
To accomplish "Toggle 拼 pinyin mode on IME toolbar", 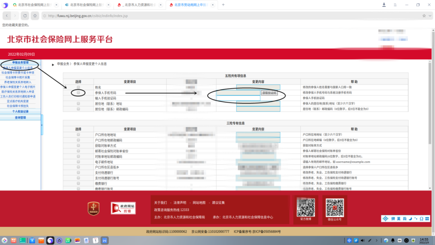I will 393,219.
